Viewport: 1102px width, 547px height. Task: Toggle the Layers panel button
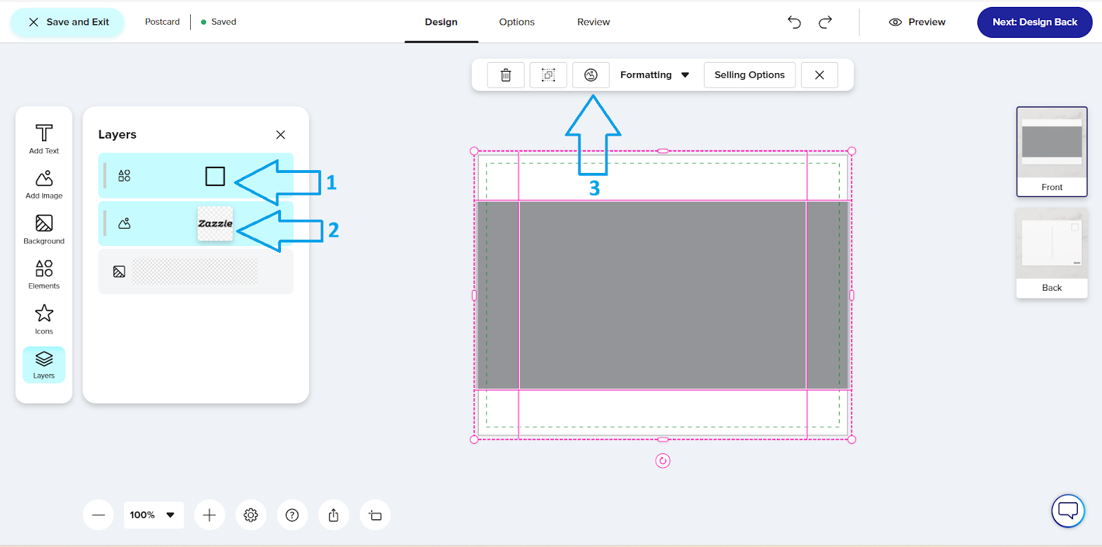click(44, 364)
